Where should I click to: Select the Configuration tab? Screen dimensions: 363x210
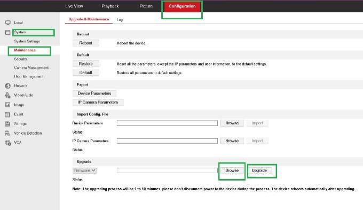point(182,6)
